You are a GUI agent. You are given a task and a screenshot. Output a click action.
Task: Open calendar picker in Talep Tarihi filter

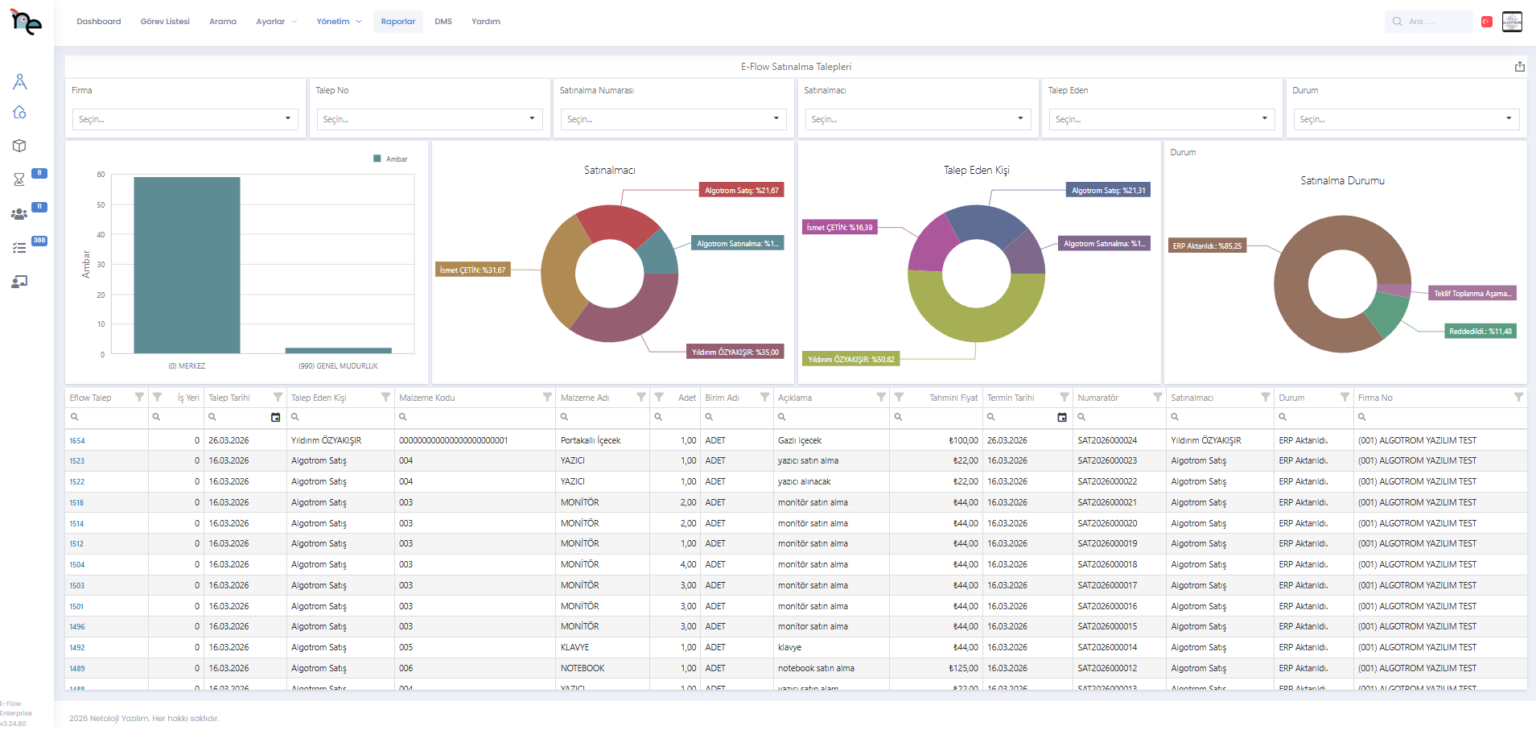click(x=275, y=417)
